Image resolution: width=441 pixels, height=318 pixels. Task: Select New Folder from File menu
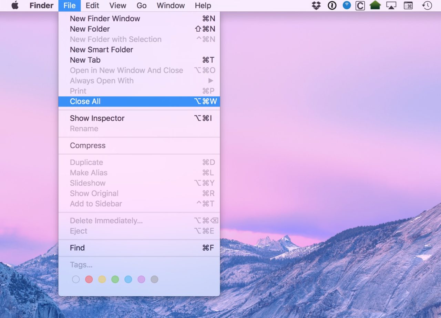tap(139, 29)
